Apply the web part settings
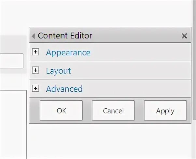Screen dimensions: 196x159 tap(165, 111)
